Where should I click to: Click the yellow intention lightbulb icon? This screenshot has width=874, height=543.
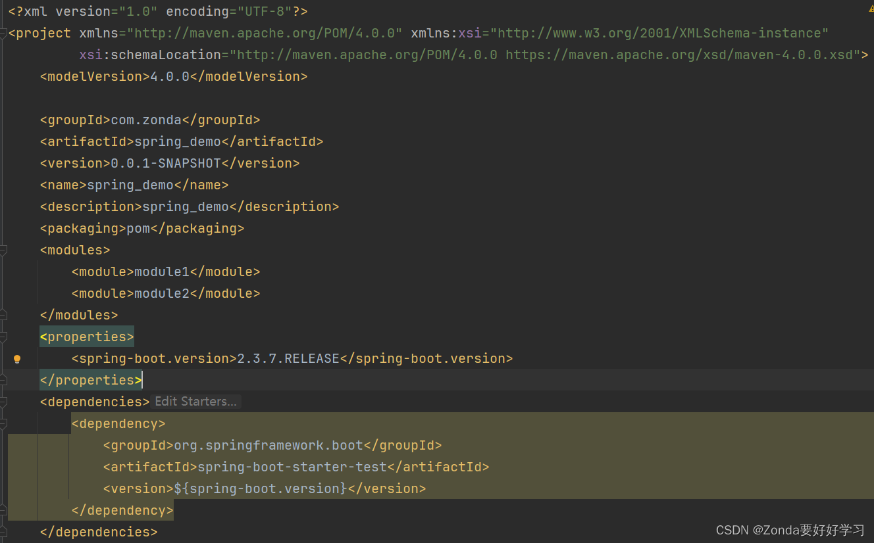coord(17,359)
